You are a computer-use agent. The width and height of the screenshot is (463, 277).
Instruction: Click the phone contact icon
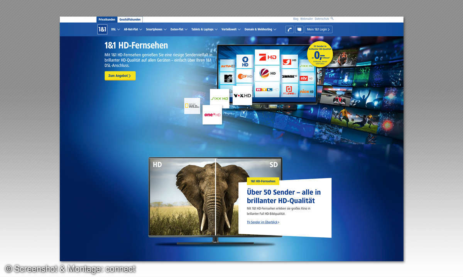click(x=290, y=29)
